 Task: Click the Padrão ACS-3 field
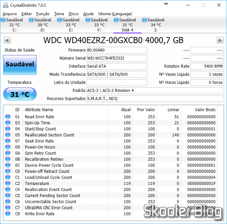(x=155, y=91)
